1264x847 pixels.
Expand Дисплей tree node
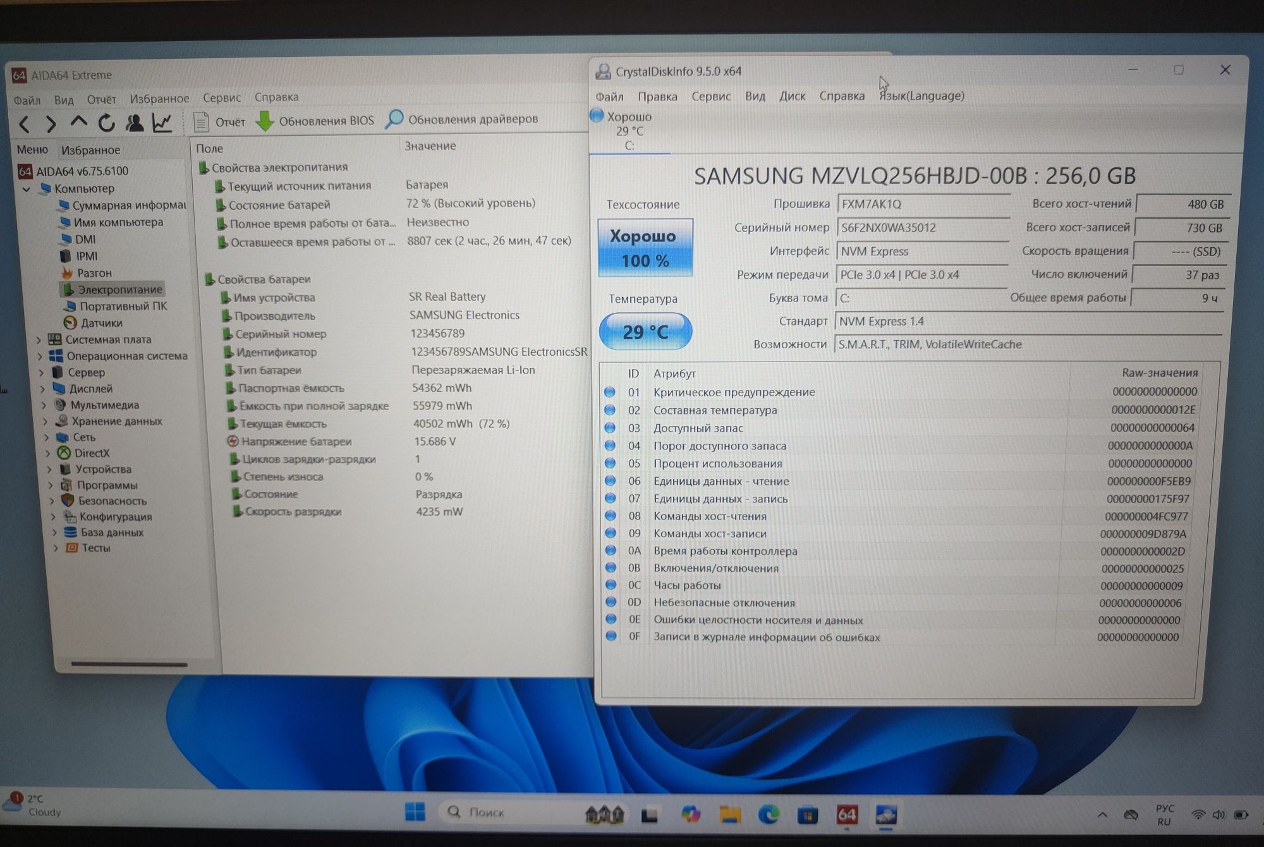[x=42, y=389]
